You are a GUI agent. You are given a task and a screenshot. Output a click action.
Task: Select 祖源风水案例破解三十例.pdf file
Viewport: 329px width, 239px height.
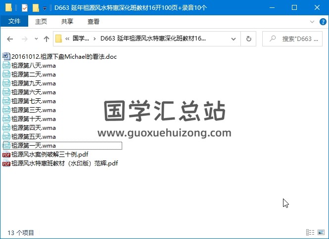tap(49, 155)
